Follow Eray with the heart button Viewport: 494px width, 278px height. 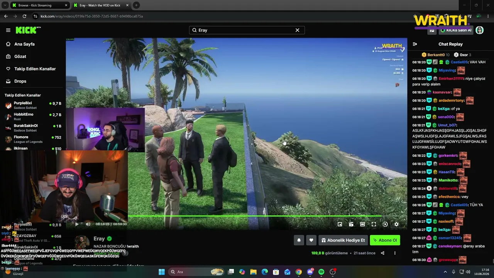[311, 240]
